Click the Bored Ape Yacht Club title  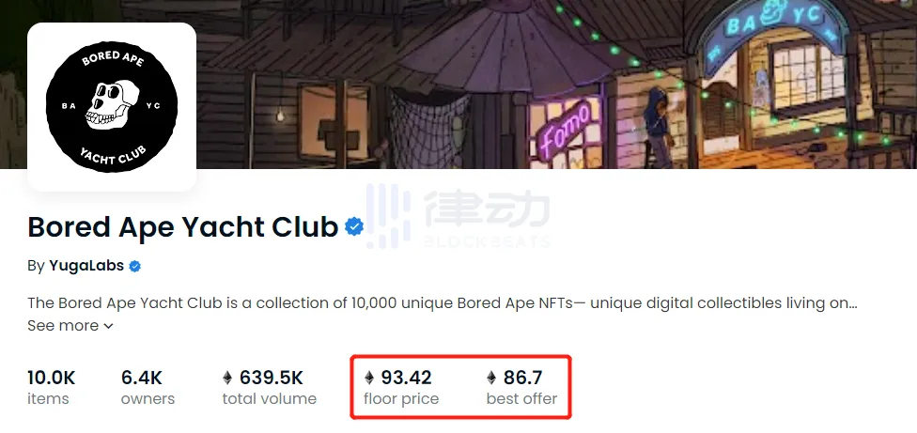183,226
